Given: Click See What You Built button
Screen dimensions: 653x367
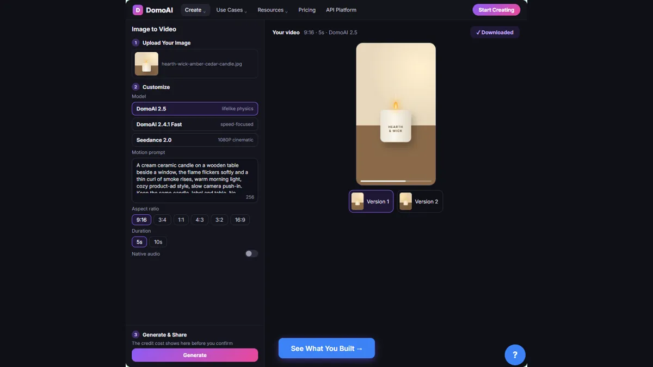Looking at the screenshot, I should coord(326,349).
